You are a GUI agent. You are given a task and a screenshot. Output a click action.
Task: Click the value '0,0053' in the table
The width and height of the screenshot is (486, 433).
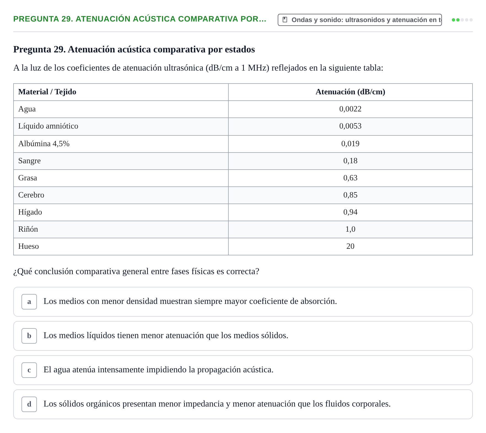350,126
